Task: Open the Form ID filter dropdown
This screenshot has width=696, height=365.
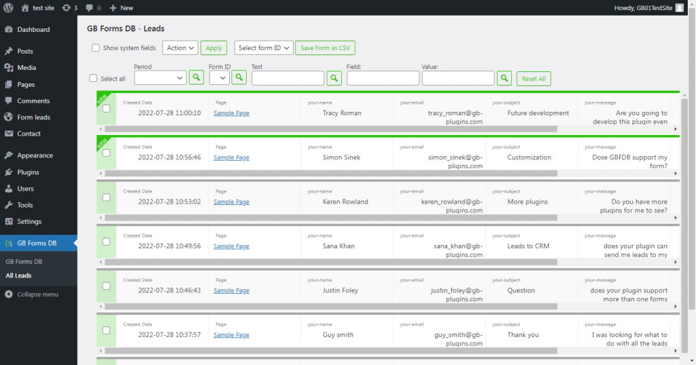Action: point(219,78)
